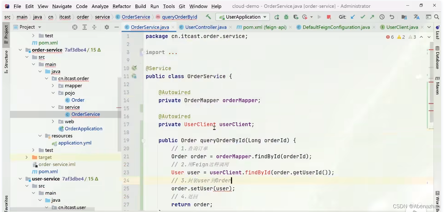Image resolution: width=446 pixels, height=212 pixels.
Task: Open Project panel settings gear
Action: [x=107, y=27]
